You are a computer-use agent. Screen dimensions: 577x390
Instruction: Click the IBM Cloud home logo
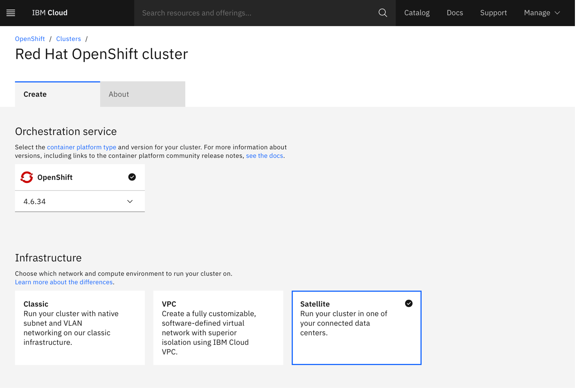tap(50, 13)
